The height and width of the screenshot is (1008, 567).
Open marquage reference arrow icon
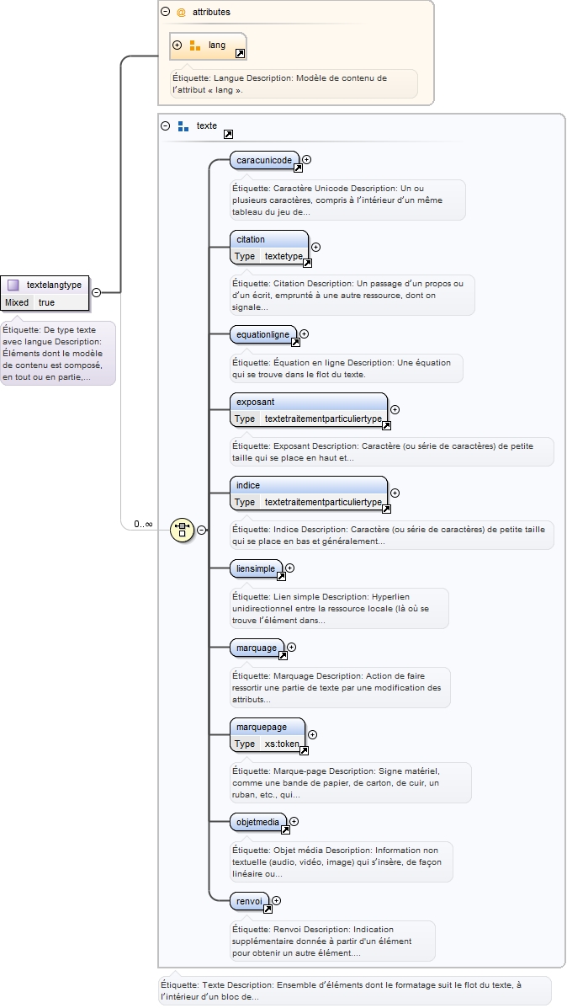[x=283, y=656]
